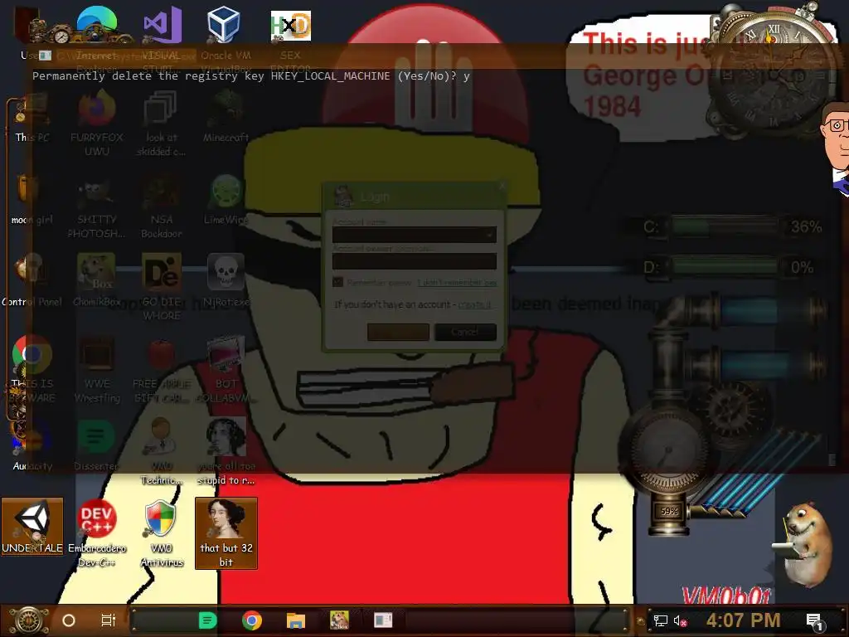Open the VMO Technic... desktop icon

pyautogui.click(x=161, y=436)
